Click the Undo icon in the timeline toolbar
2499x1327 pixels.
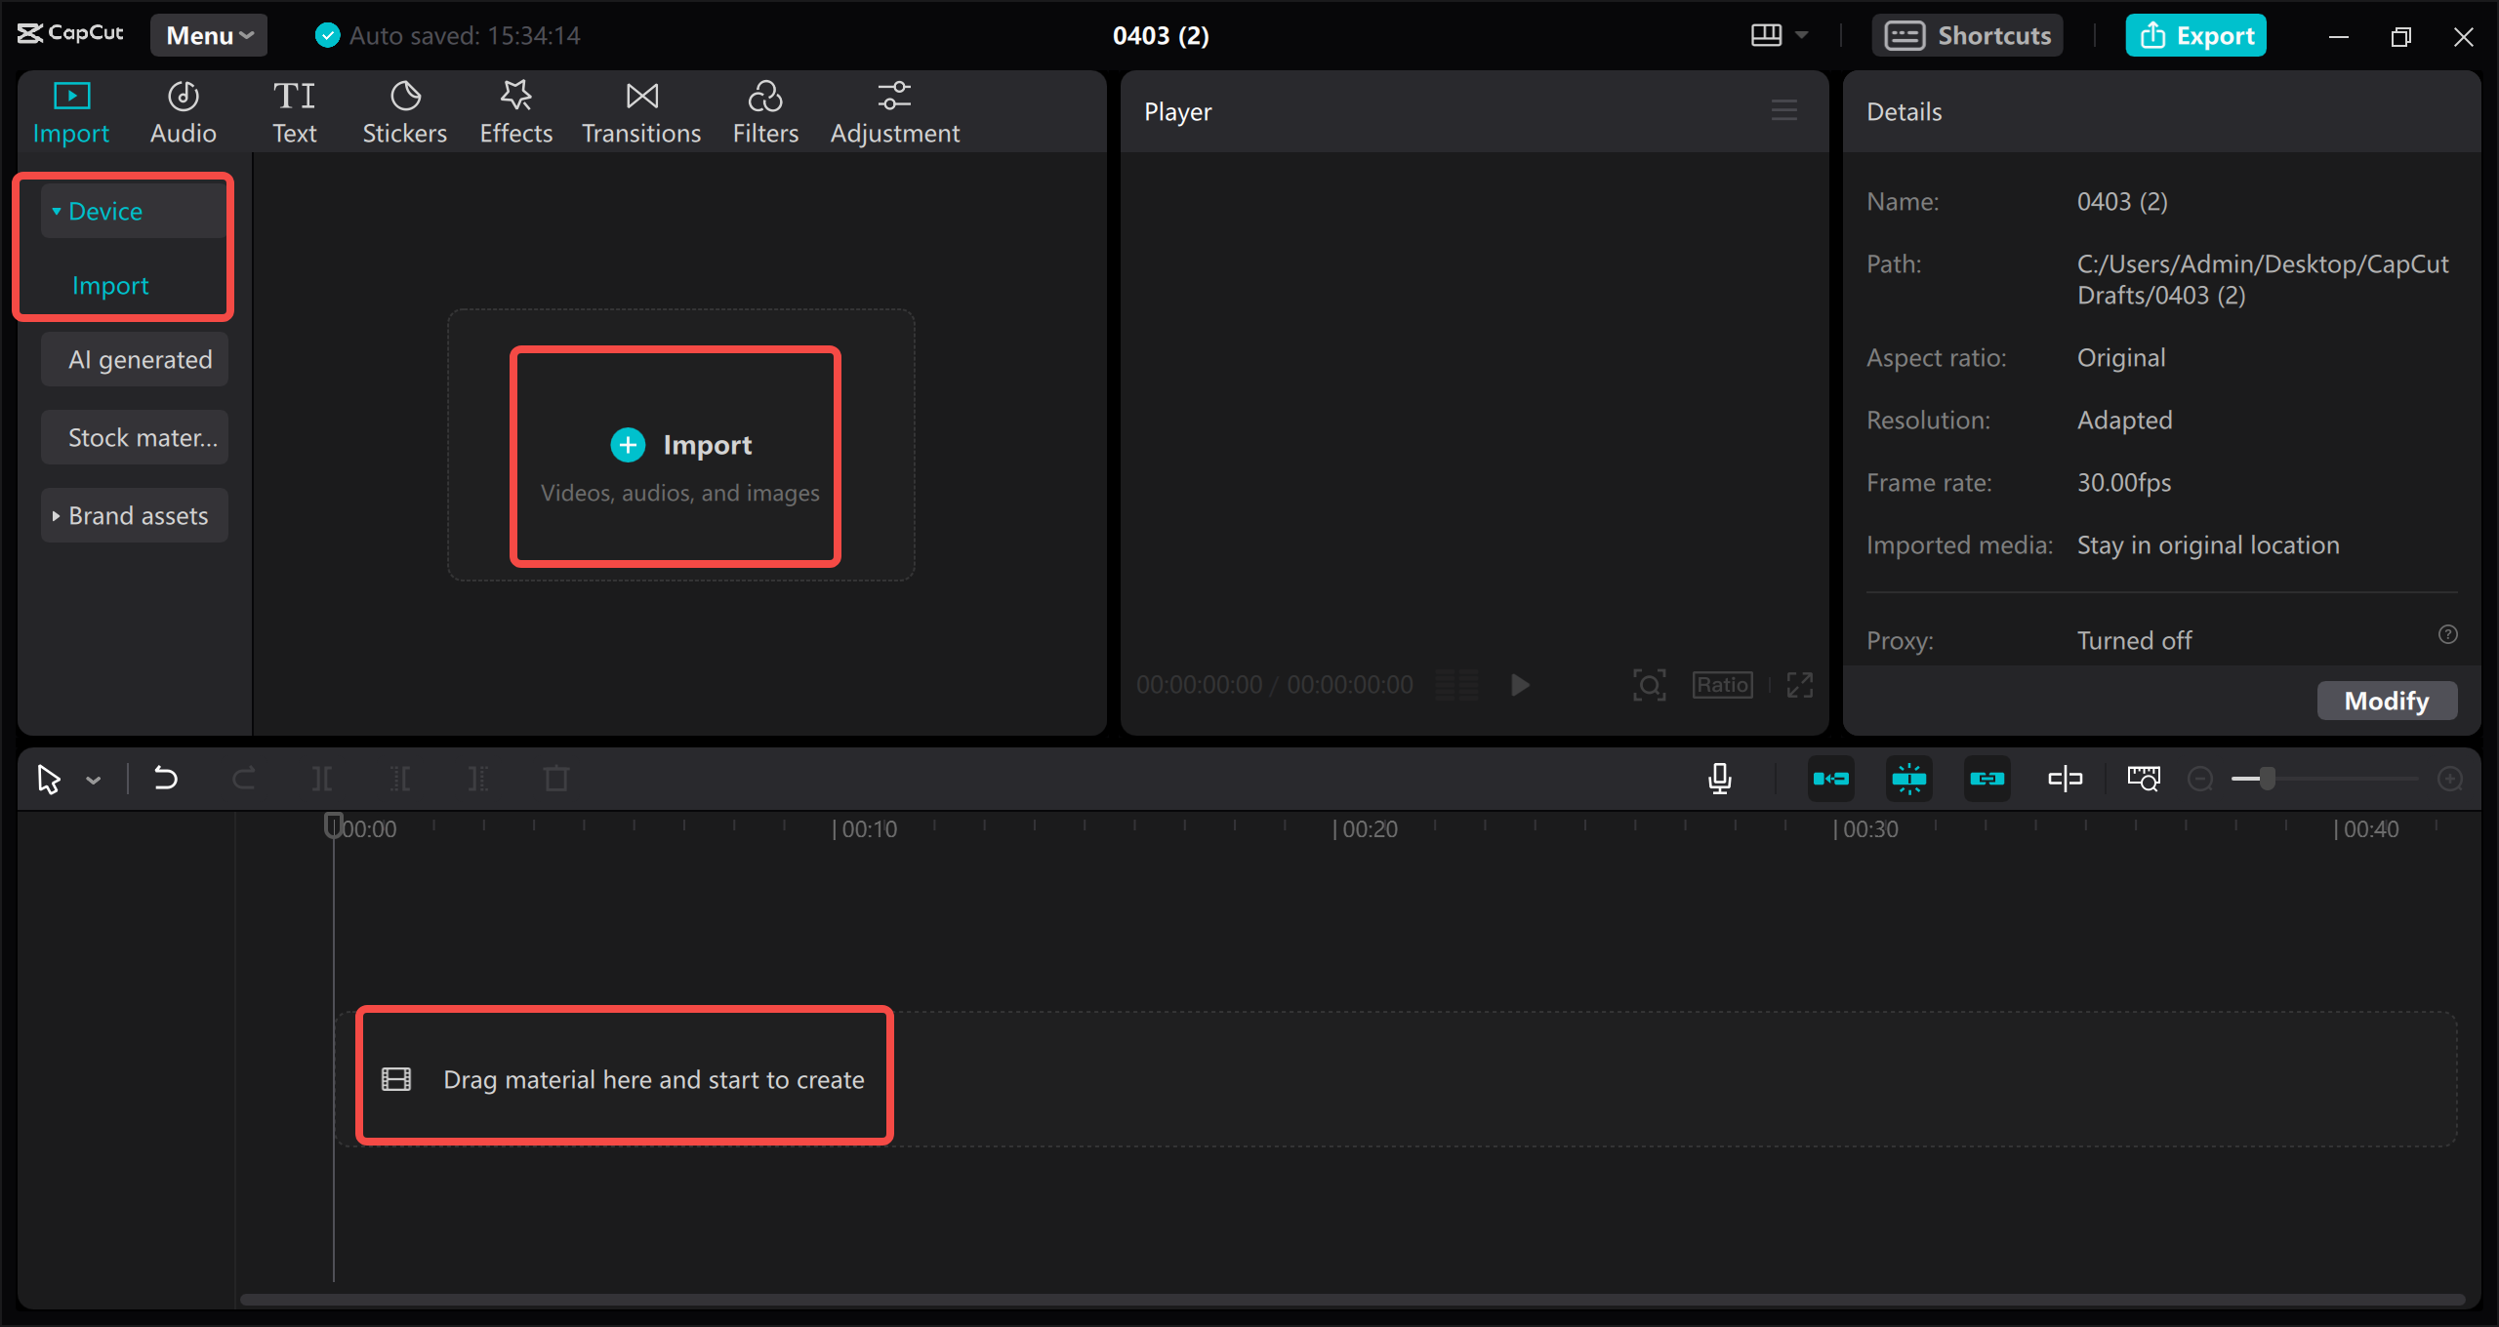point(166,779)
